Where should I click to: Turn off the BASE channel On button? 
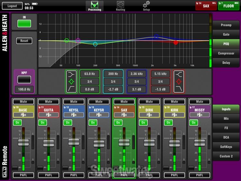pyautogui.click(x=17, y=122)
